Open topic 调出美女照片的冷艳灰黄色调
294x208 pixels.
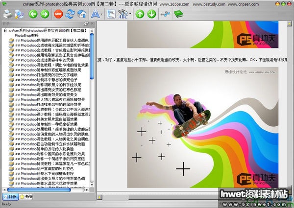point(50,179)
